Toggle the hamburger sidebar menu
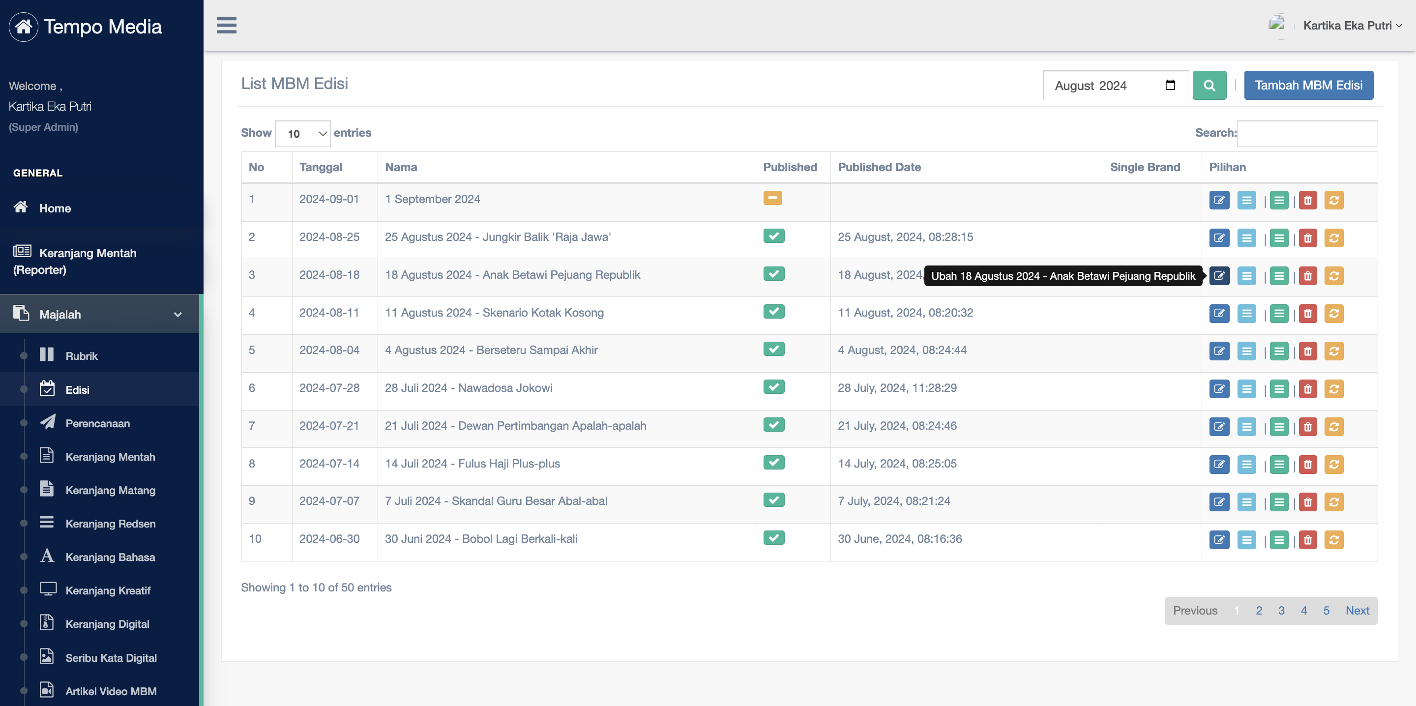Viewport: 1416px width, 706px height. [226, 25]
